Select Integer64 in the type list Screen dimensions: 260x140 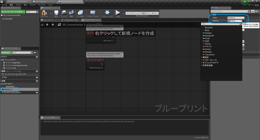209,36
